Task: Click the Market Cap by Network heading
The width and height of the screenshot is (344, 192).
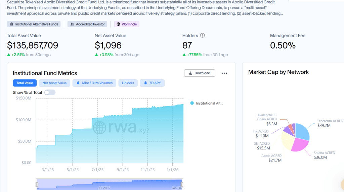Action: 278,72
